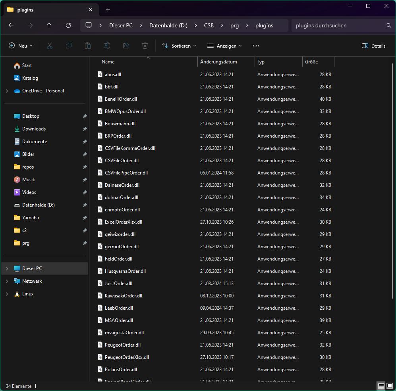Unpin s2 folder via its pin icon
The image size is (396, 391).
coord(85,230)
